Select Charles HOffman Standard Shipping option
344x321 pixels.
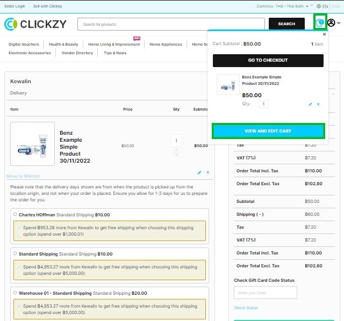pos(15,214)
